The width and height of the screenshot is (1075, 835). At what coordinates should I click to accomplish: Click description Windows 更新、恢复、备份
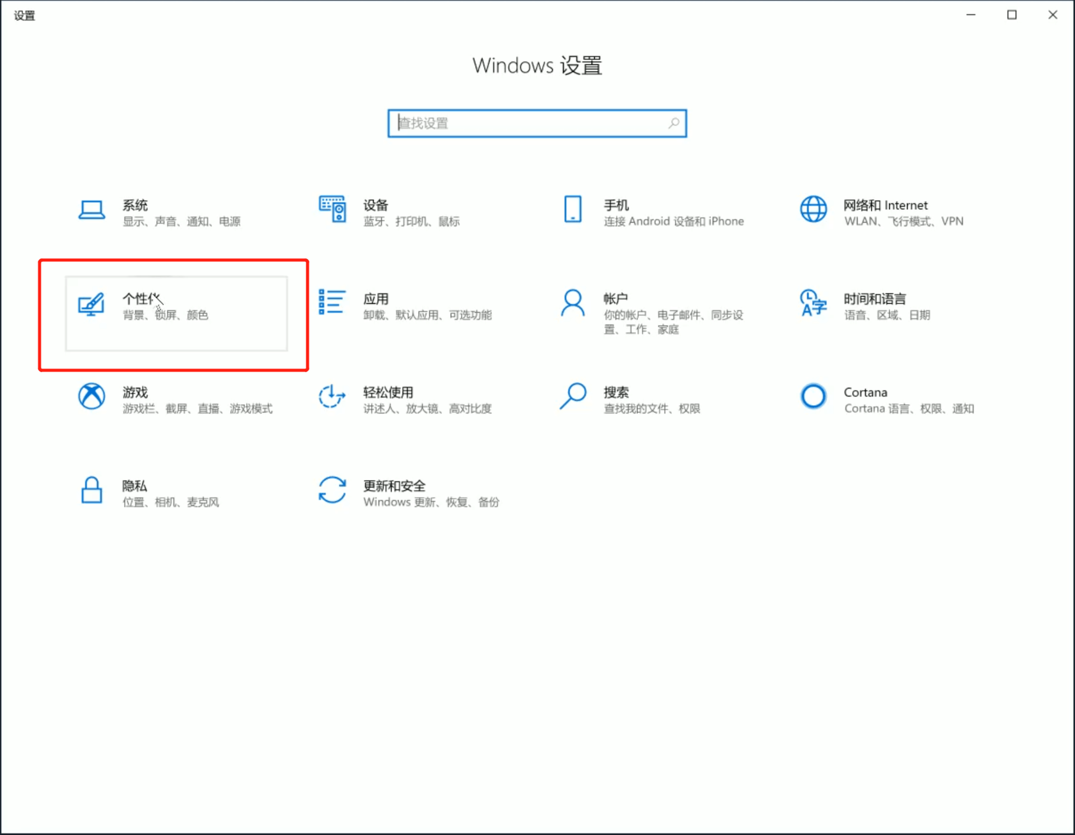click(431, 502)
